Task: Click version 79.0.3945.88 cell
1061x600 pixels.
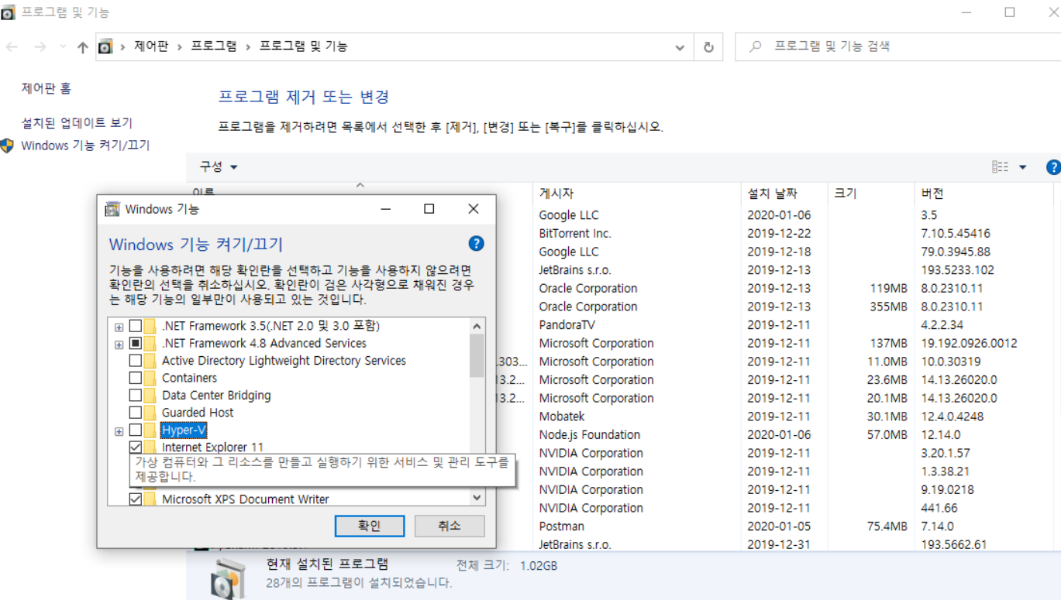Action: click(956, 252)
